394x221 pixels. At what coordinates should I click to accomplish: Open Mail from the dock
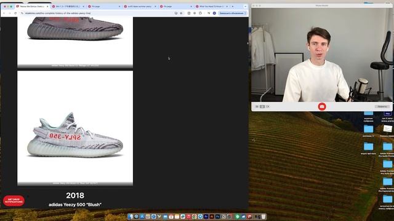click(166, 217)
